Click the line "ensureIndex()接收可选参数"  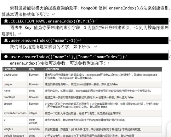pyautogui.click(x=57, y=63)
